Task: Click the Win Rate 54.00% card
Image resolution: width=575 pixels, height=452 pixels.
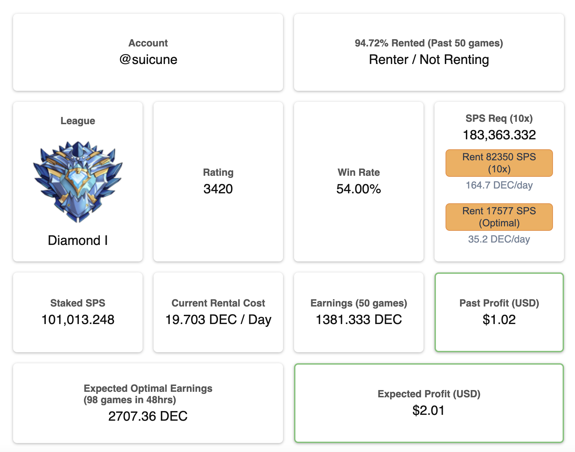Action: 359,182
